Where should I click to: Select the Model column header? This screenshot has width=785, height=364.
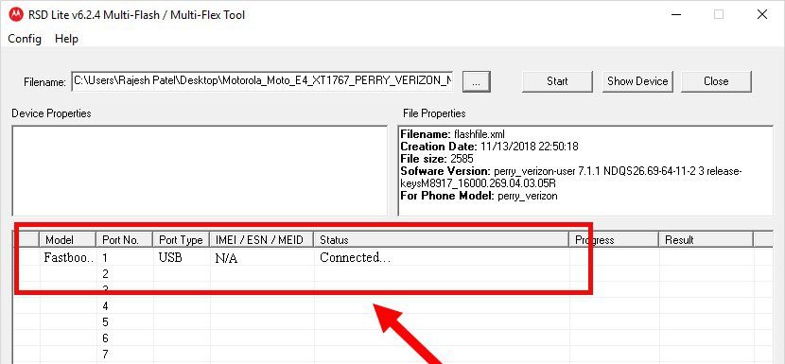(67, 240)
